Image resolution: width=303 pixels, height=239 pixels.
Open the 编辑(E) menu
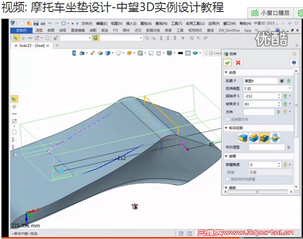click(102, 24)
